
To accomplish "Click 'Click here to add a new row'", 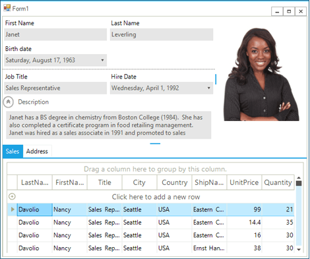I will 156,197.
